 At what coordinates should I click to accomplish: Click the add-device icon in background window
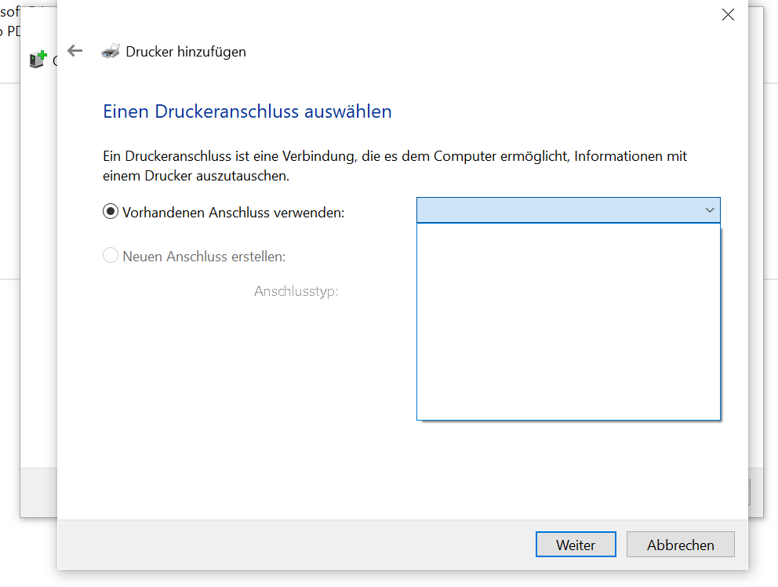coord(38,59)
